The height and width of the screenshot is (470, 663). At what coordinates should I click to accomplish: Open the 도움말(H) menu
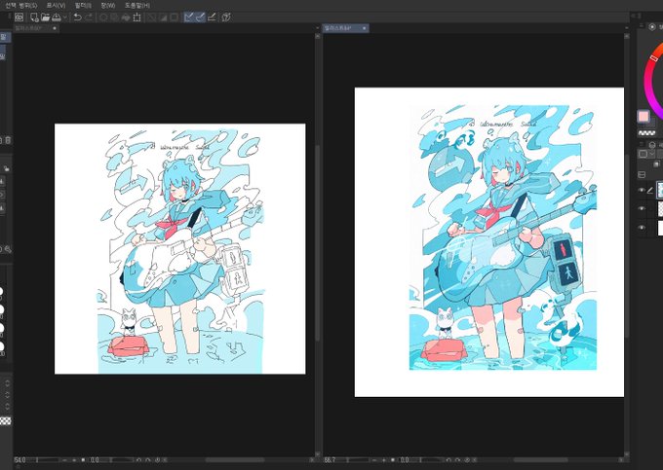pos(137,6)
